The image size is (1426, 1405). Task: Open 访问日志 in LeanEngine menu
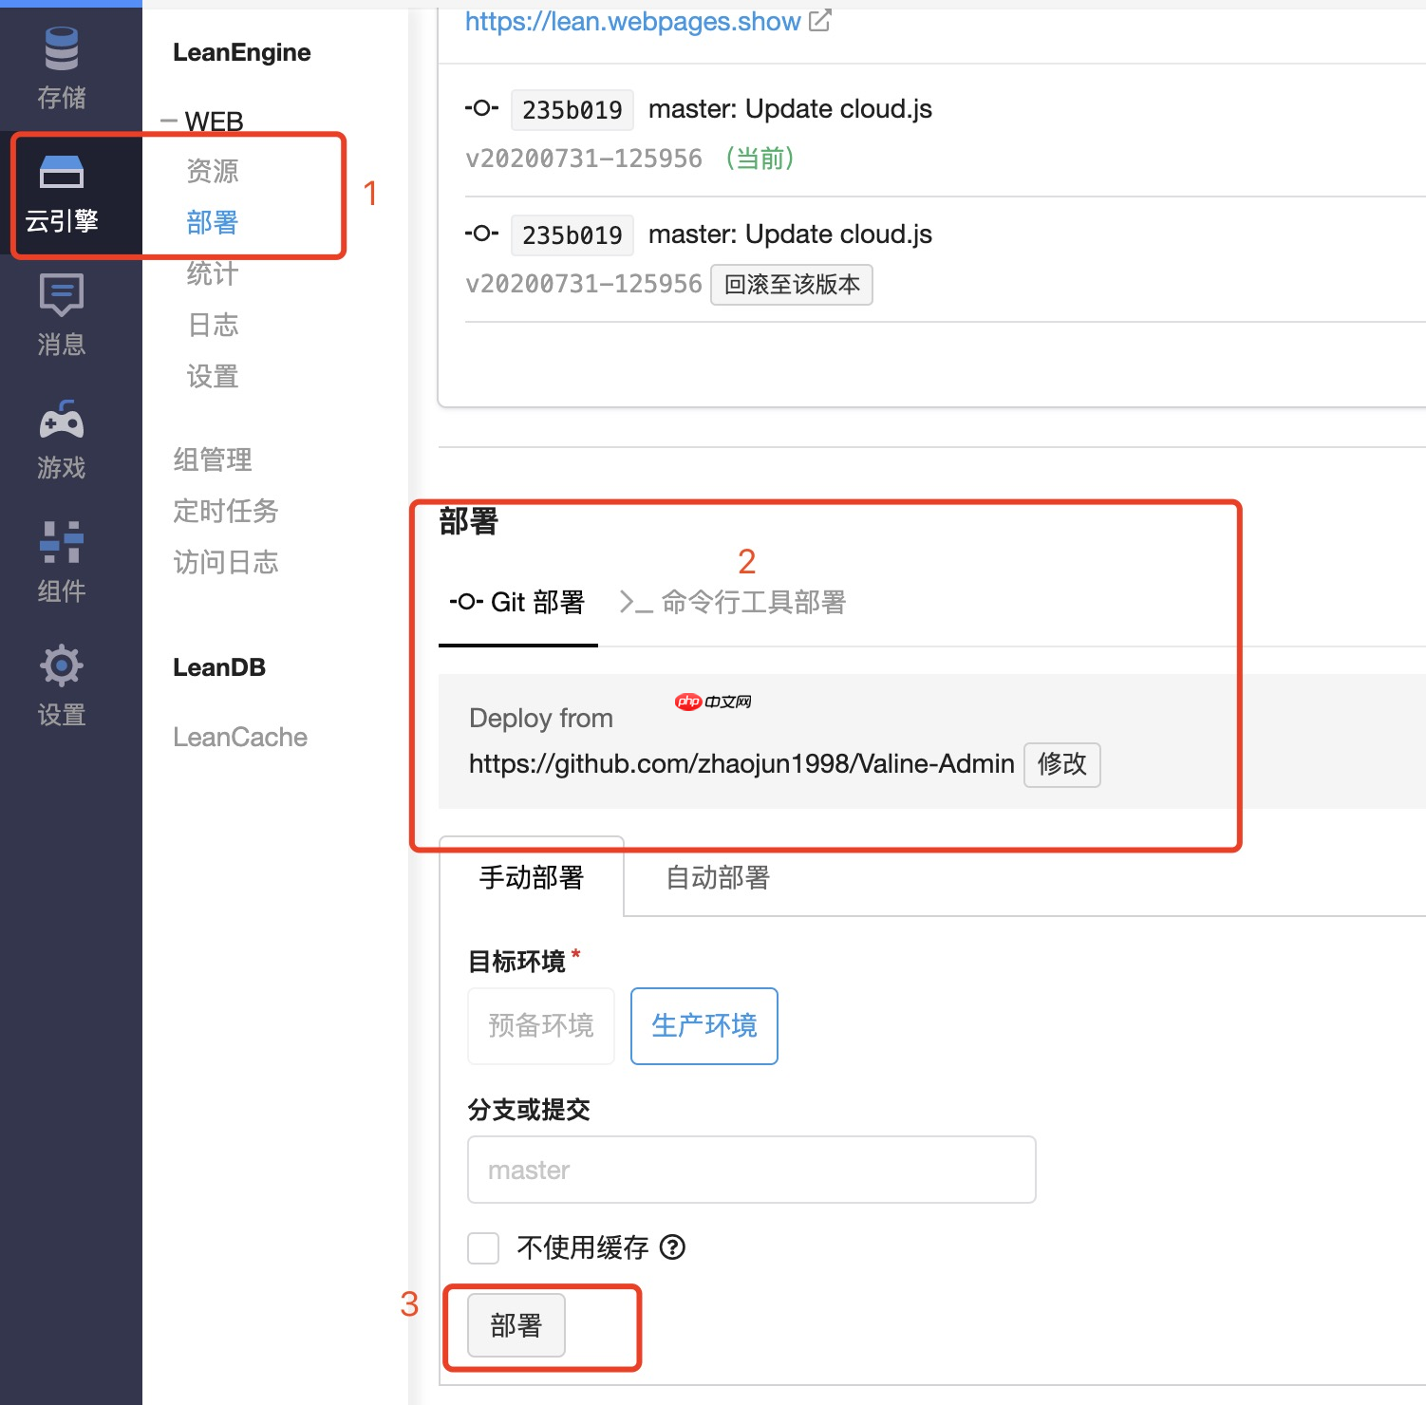click(226, 562)
